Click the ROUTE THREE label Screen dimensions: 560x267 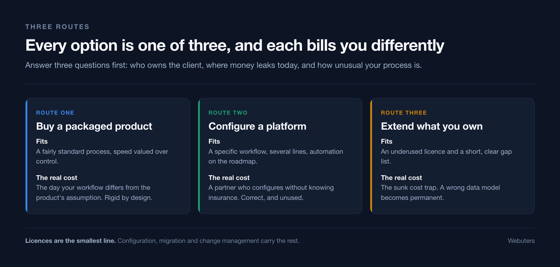[x=404, y=113]
